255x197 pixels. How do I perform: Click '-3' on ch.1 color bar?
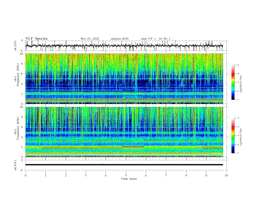point(237,65)
